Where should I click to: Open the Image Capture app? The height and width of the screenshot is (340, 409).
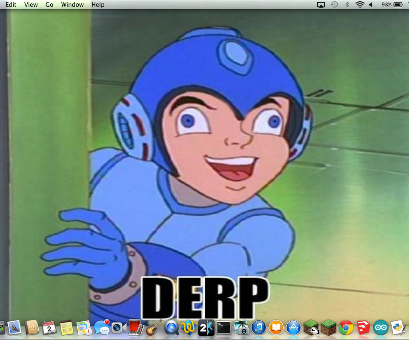point(241,328)
